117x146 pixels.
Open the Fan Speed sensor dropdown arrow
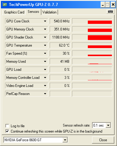pos(45,53)
